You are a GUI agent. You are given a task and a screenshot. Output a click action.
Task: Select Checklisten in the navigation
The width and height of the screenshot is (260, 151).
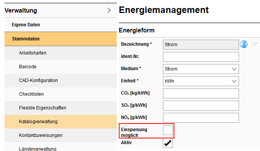pyautogui.click(x=61, y=94)
